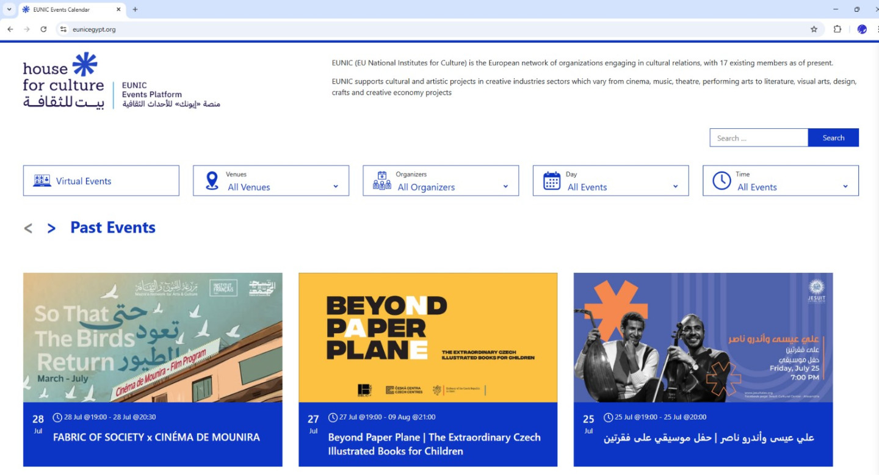Filter by Virtual Events button
Image resolution: width=879 pixels, height=475 pixels.
pos(101,181)
